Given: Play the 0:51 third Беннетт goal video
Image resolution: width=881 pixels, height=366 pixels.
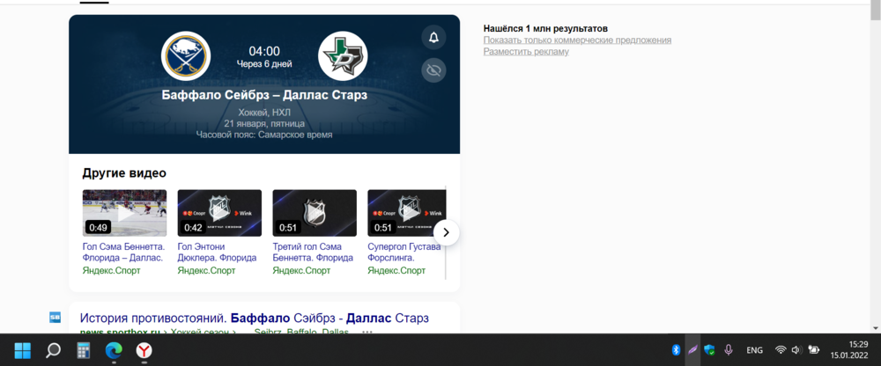Looking at the screenshot, I should pyautogui.click(x=315, y=213).
